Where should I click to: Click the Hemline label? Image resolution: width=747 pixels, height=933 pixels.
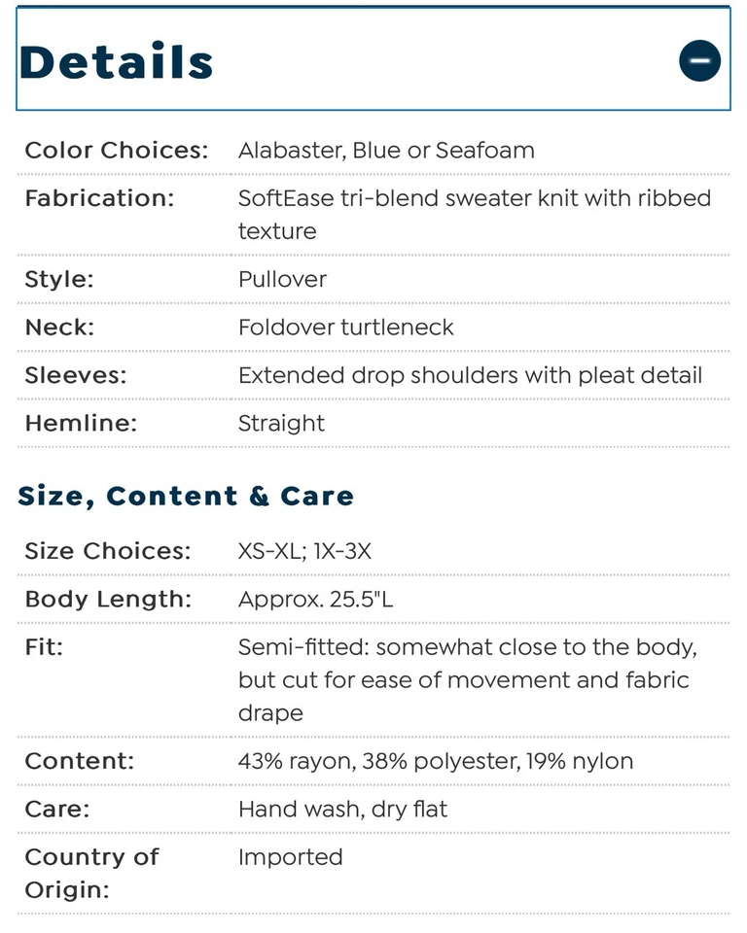(78, 423)
